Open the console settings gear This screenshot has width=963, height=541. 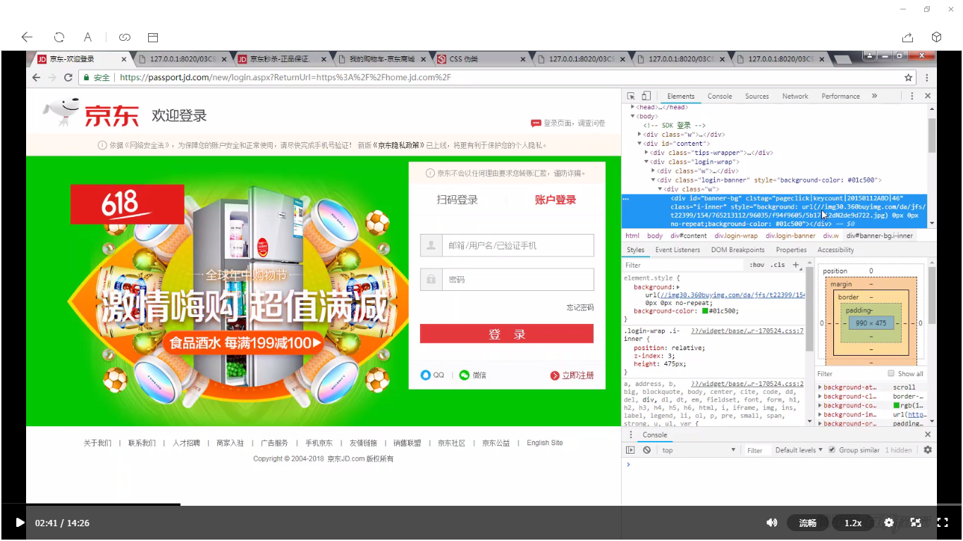tap(928, 450)
